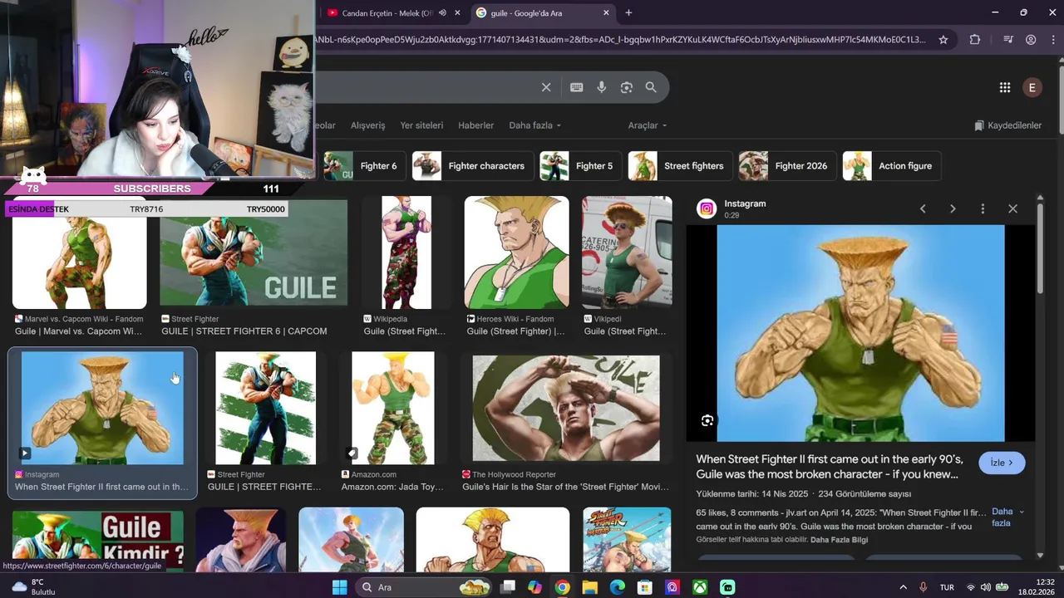Viewport: 1064px width, 598px height.
Task: Open the Haberler search tab
Action: (476, 125)
